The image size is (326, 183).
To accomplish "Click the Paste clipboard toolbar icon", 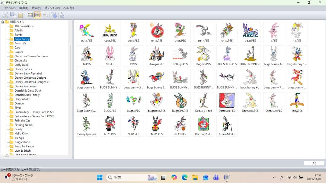I will click(21, 15).
